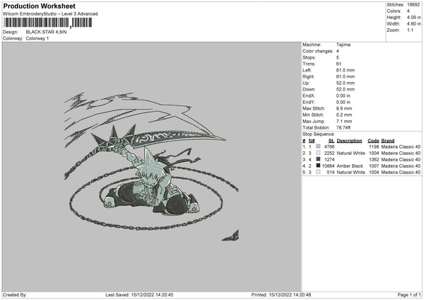Select the Max Jump value 7.1 mm
The width and height of the screenshot is (424, 300).
[x=344, y=121]
